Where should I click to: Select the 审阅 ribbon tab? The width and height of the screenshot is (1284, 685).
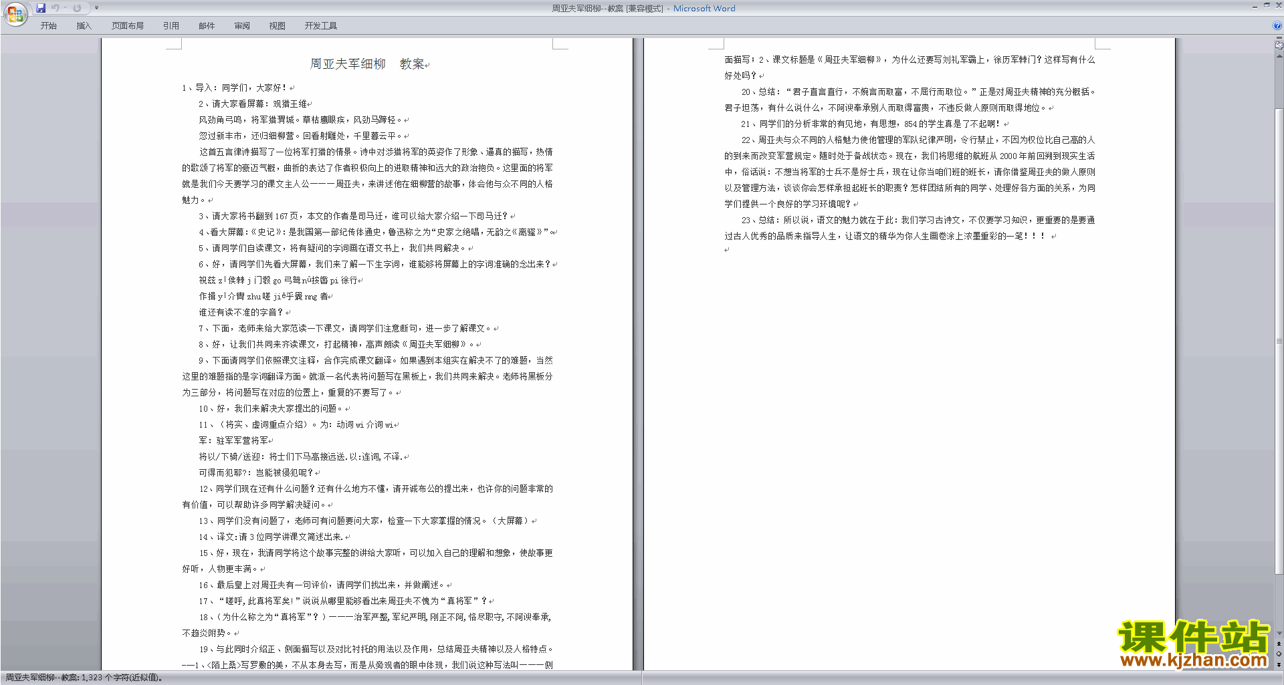click(242, 26)
